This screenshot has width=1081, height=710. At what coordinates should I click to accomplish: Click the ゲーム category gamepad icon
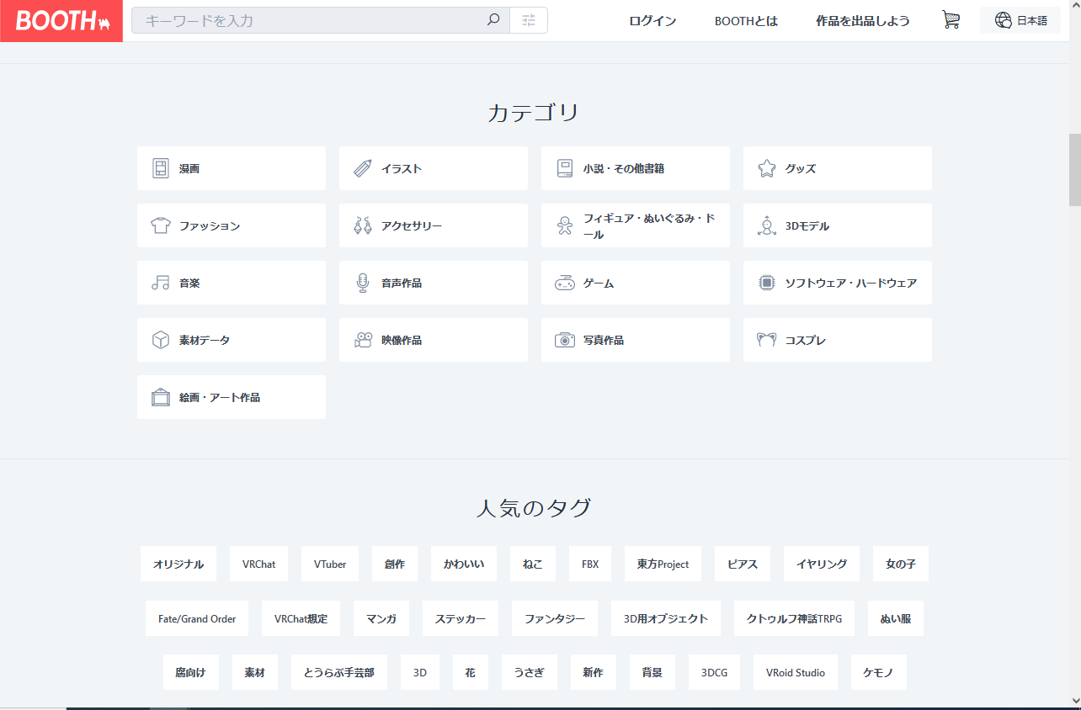(x=564, y=283)
